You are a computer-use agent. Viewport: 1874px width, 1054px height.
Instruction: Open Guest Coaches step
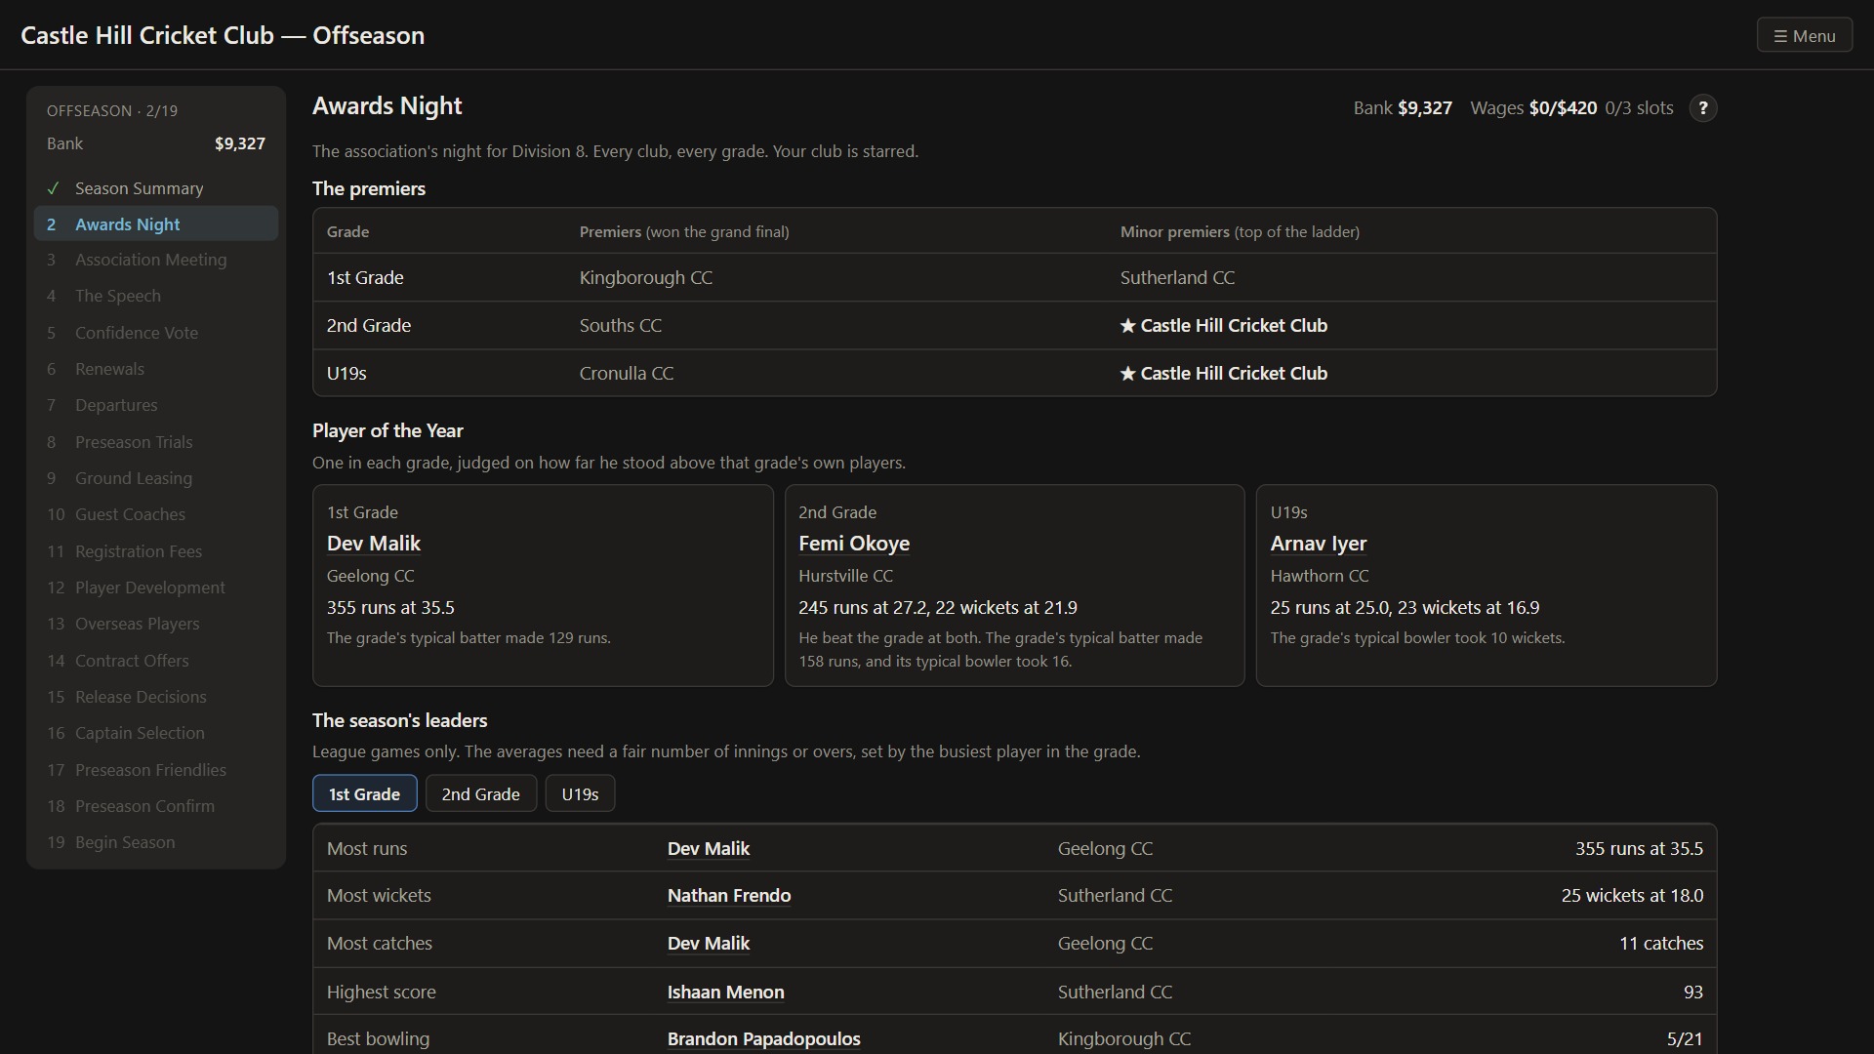(156, 514)
